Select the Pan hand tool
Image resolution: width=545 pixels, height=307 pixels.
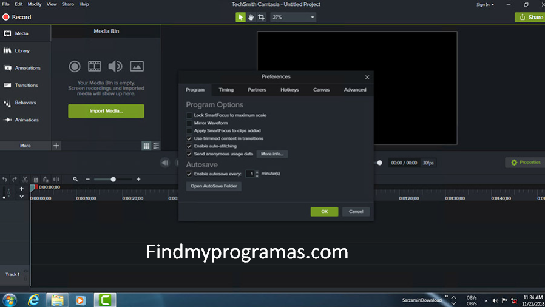click(x=251, y=17)
